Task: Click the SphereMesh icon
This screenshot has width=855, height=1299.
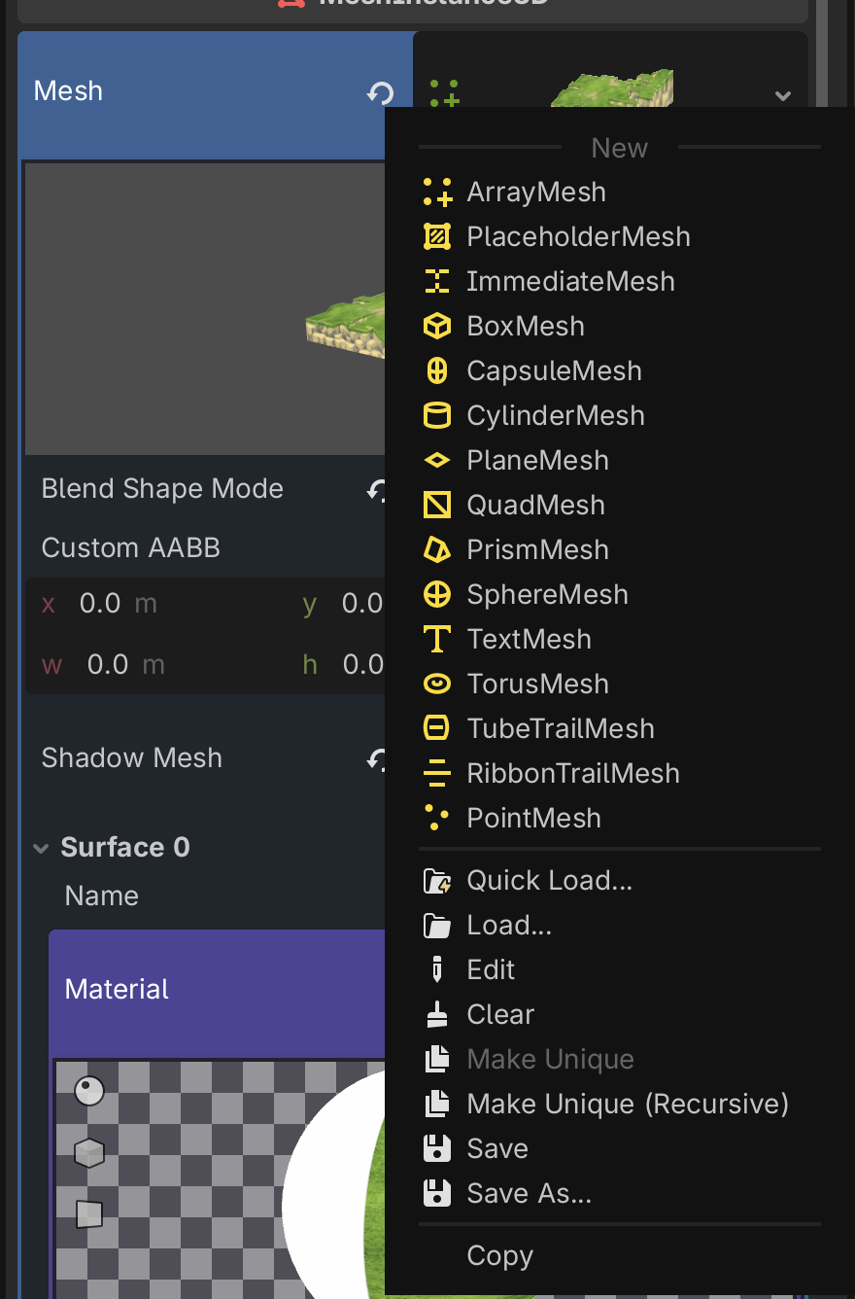Action: coord(437,595)
